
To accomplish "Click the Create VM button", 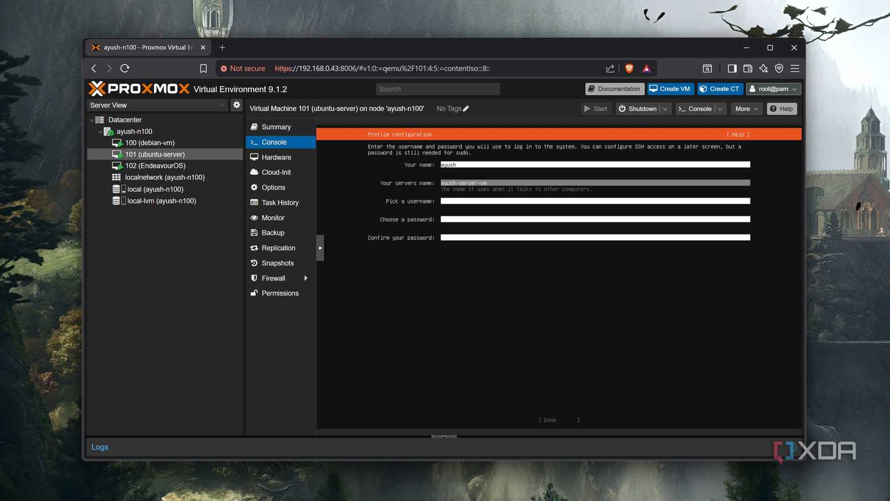I will 670,89.
